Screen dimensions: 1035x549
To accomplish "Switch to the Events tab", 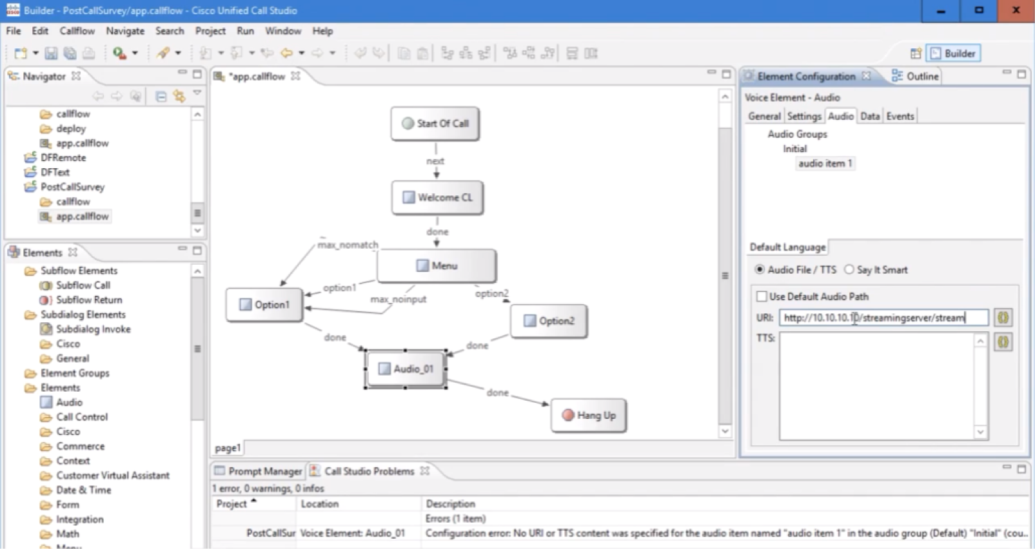I will (x=900, y=116).
